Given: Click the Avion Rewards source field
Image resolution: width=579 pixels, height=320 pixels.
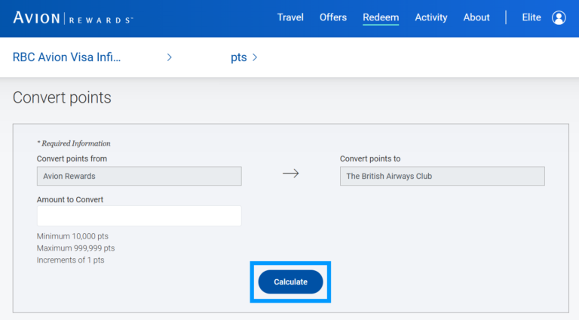Looking at the screenshot, I should click(x=139, y=176).
